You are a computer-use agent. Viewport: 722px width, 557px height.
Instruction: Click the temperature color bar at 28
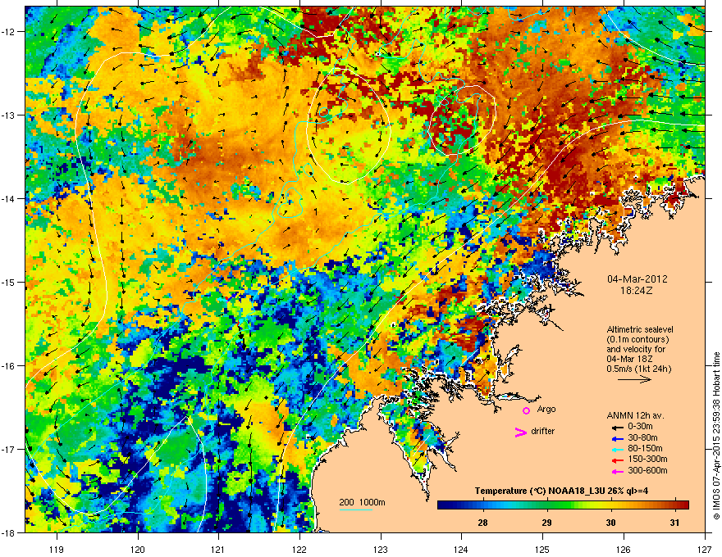[x=482, y=505]
